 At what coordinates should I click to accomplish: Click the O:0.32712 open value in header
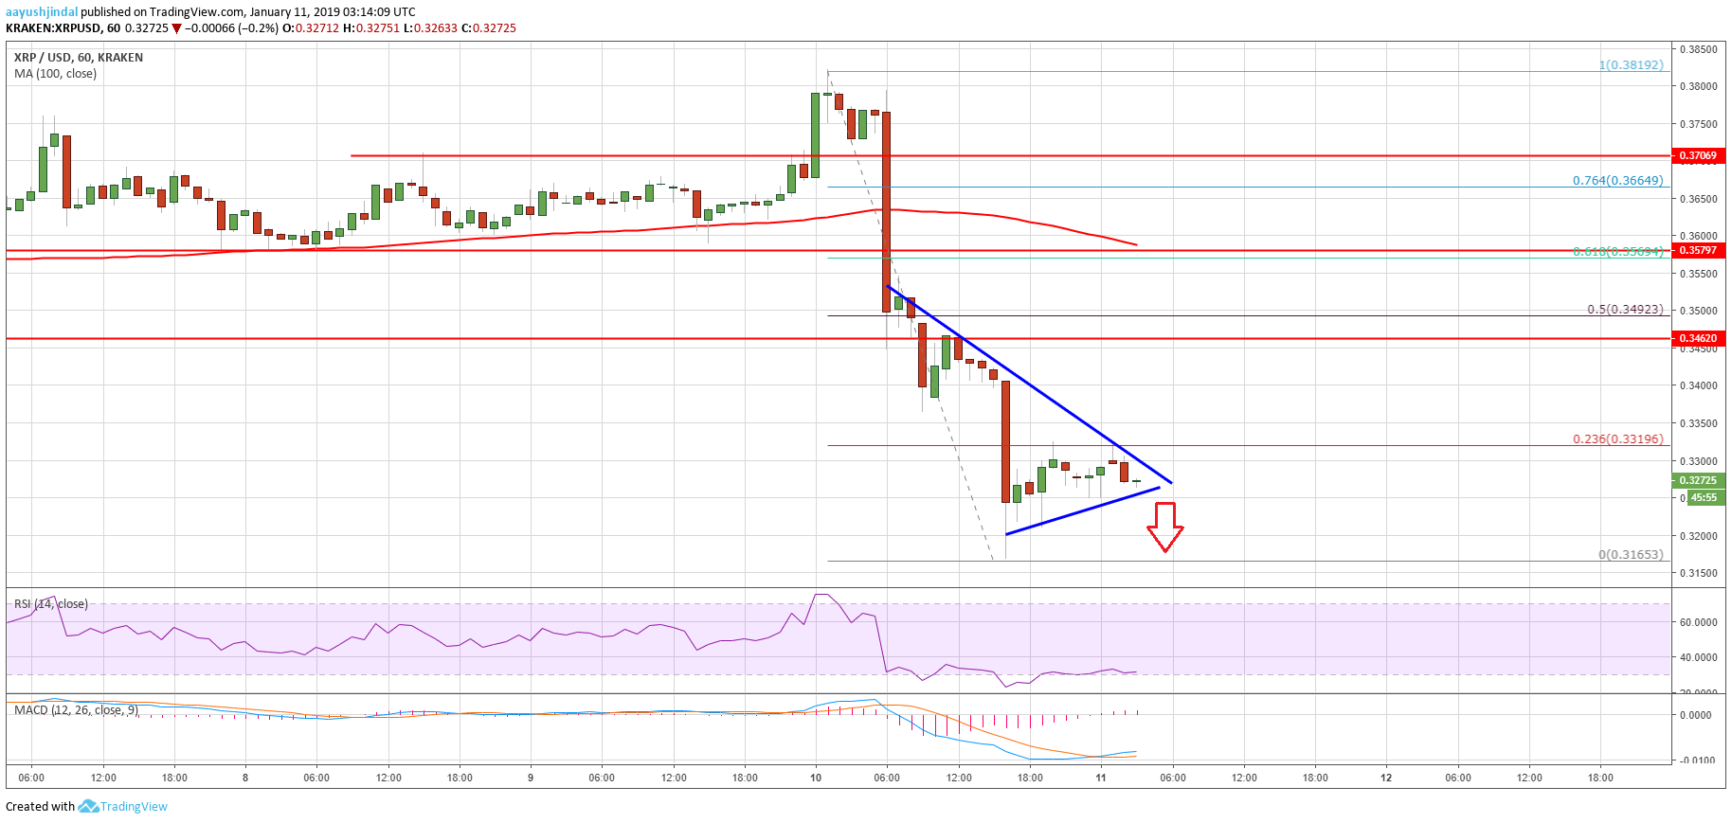pos(311,28)
